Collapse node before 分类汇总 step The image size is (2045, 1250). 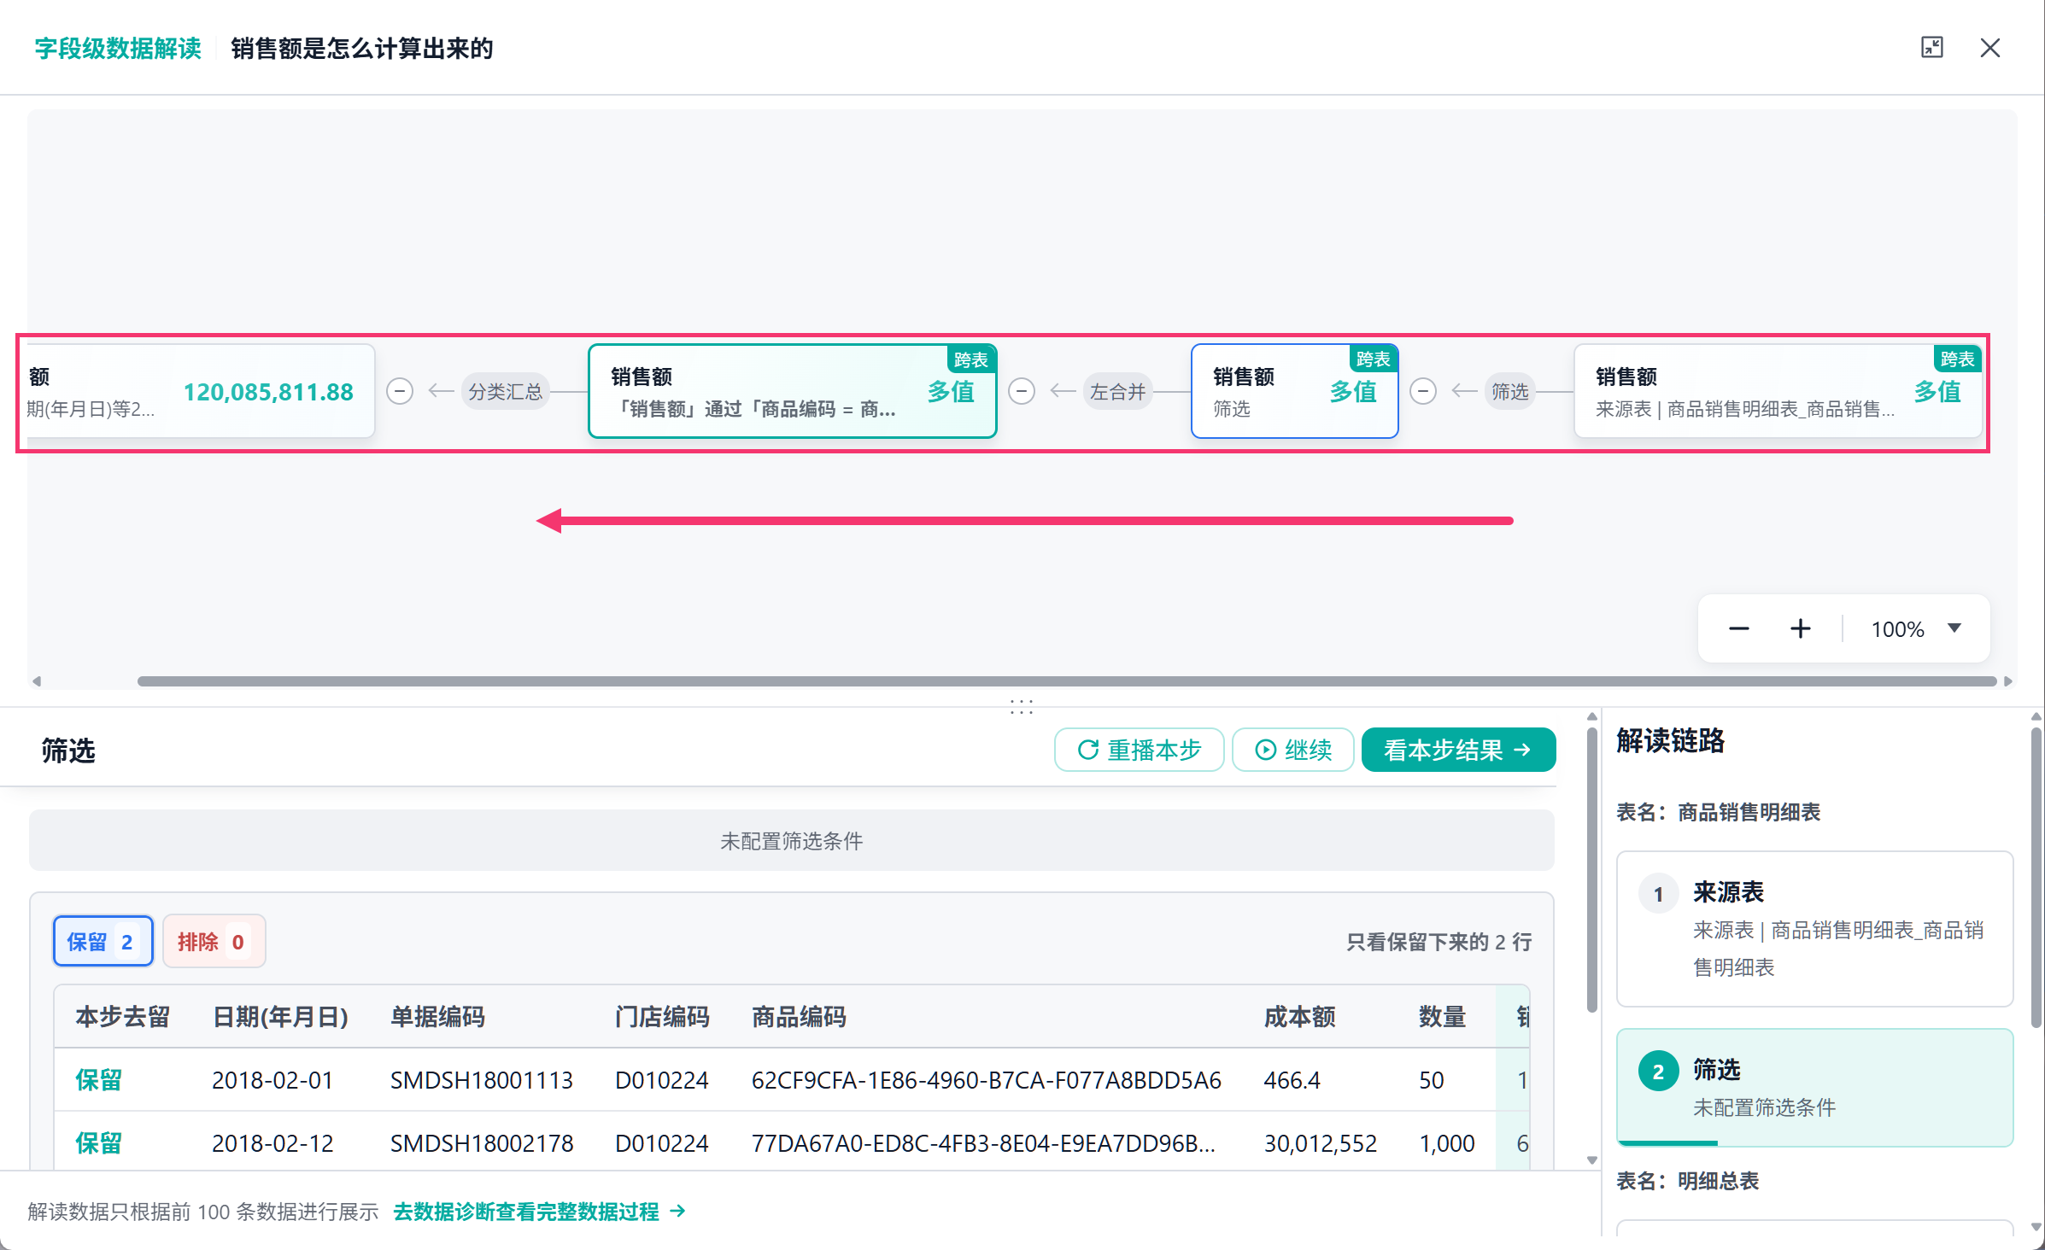tap(400, 391)
